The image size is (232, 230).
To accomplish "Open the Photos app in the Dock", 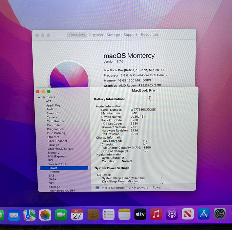I will pyautogui.click(x=45, y=215).
